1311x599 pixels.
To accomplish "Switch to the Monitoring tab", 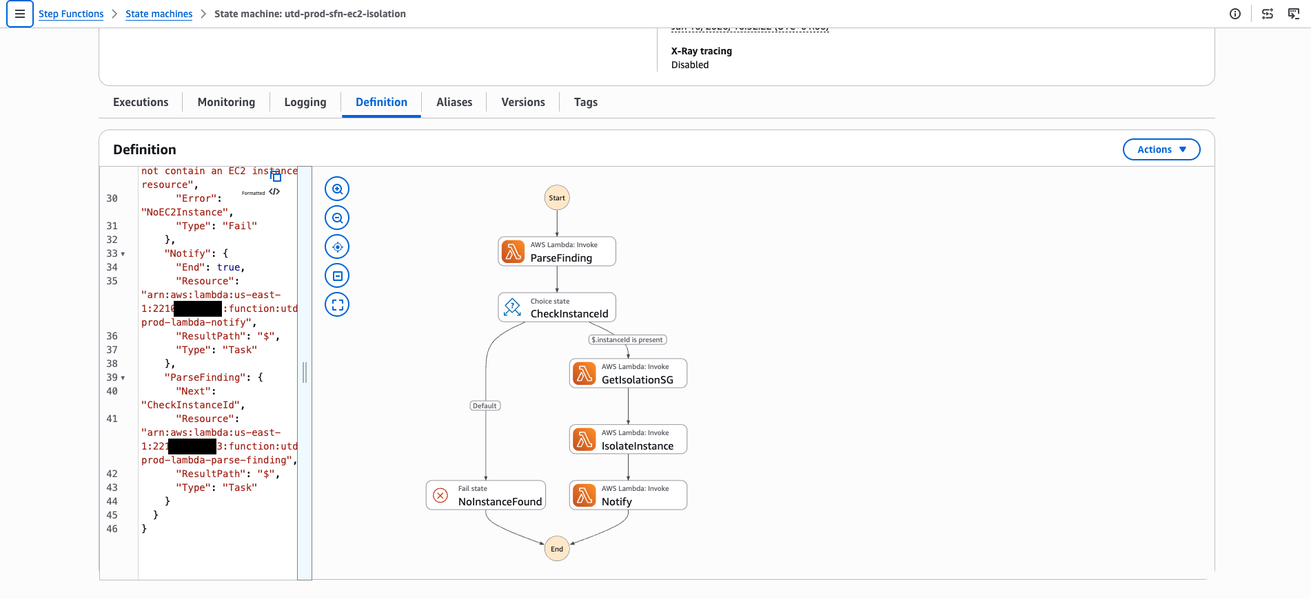I will [226, 102].
